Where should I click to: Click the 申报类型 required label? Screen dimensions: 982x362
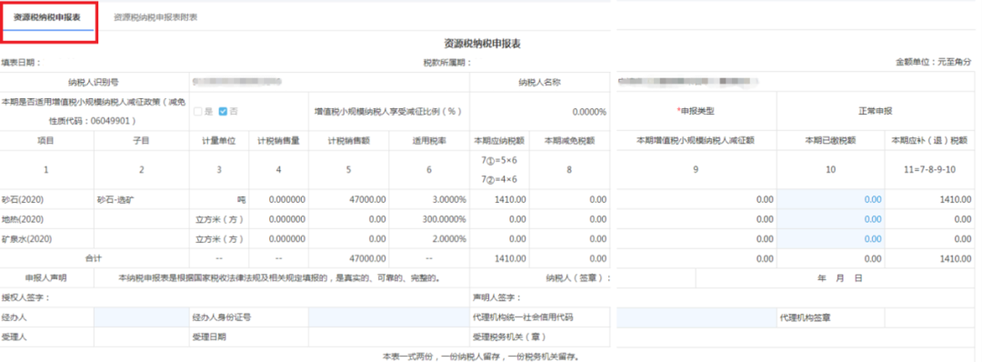pos(696,111)
